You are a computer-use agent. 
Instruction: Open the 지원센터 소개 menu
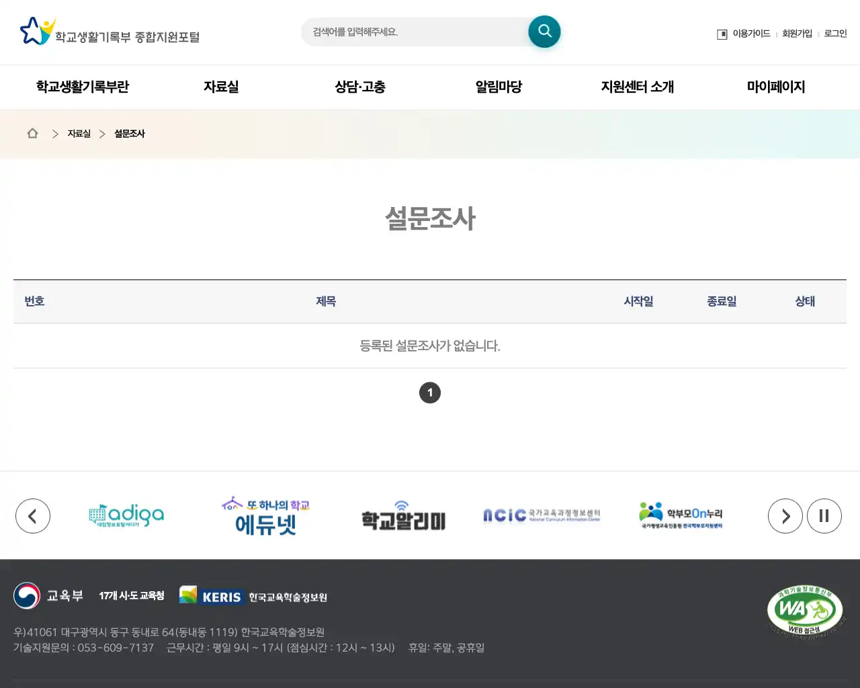pyautogui.click(x=638, y=87)
